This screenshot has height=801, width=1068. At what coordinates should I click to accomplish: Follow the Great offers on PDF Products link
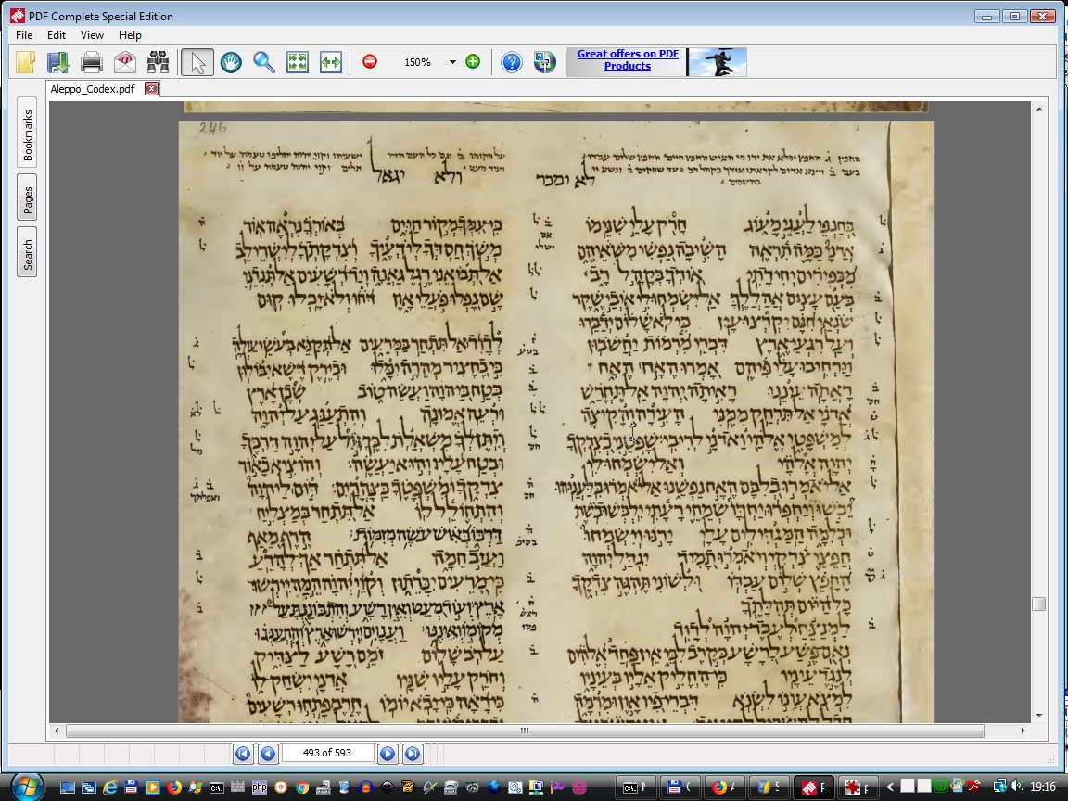[x=628, y=60]
